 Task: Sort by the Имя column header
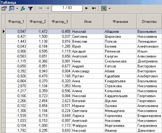tap(88, 21)
